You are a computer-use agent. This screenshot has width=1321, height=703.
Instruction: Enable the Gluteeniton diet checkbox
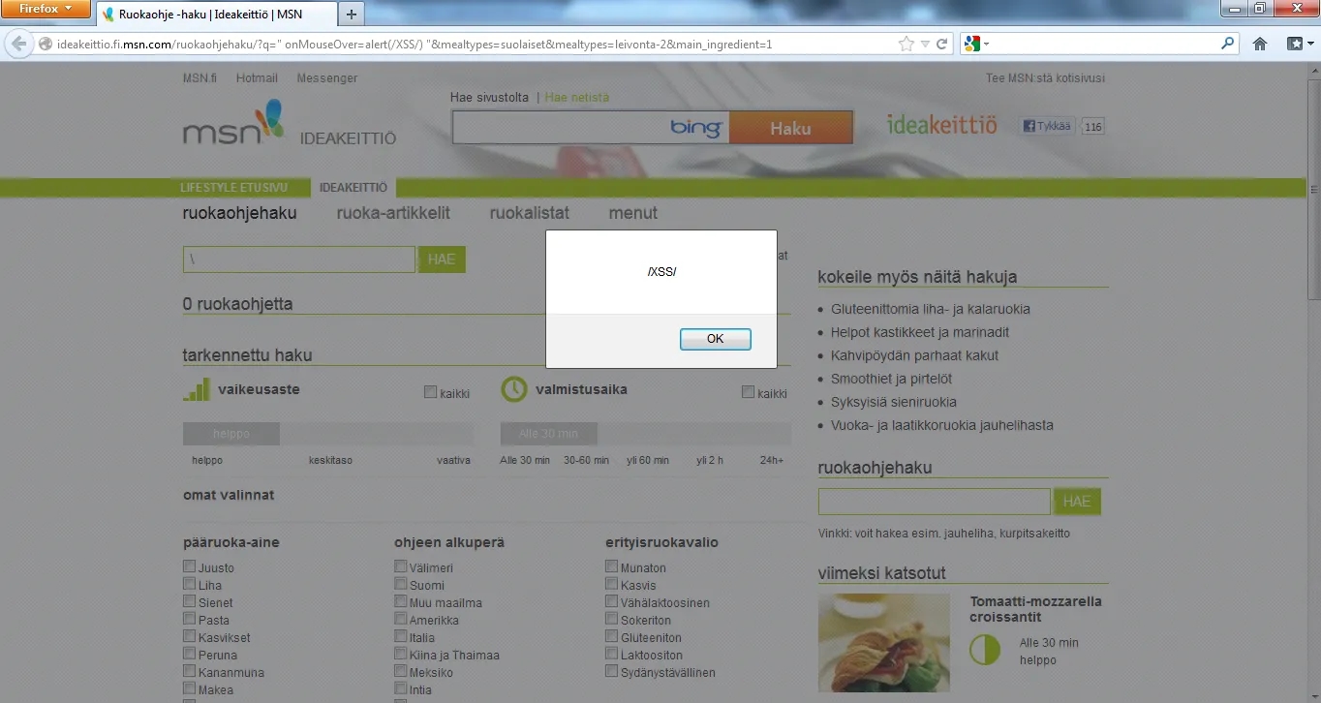tap(611, 636)
